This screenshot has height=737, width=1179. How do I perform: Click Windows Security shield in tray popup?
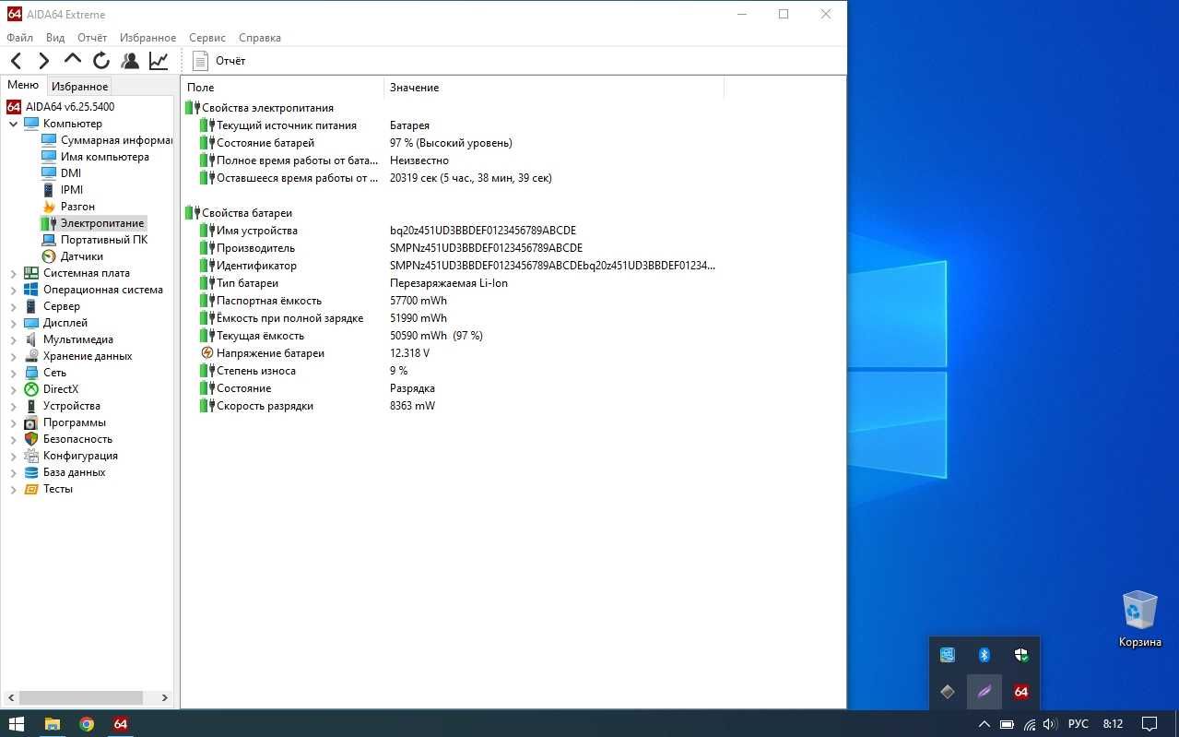[x=1020, y=655]
